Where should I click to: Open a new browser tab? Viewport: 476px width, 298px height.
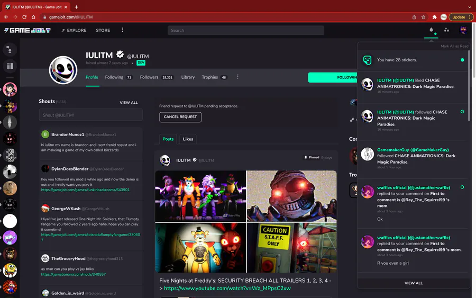(x=77, y=7)
